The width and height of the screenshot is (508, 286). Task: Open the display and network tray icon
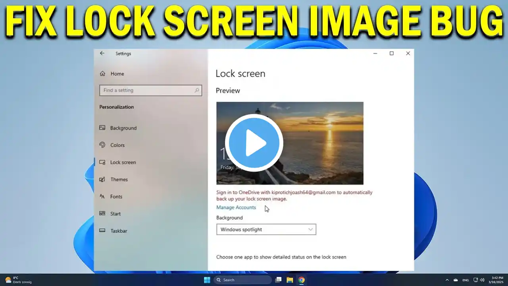click(x=476, y=280)
